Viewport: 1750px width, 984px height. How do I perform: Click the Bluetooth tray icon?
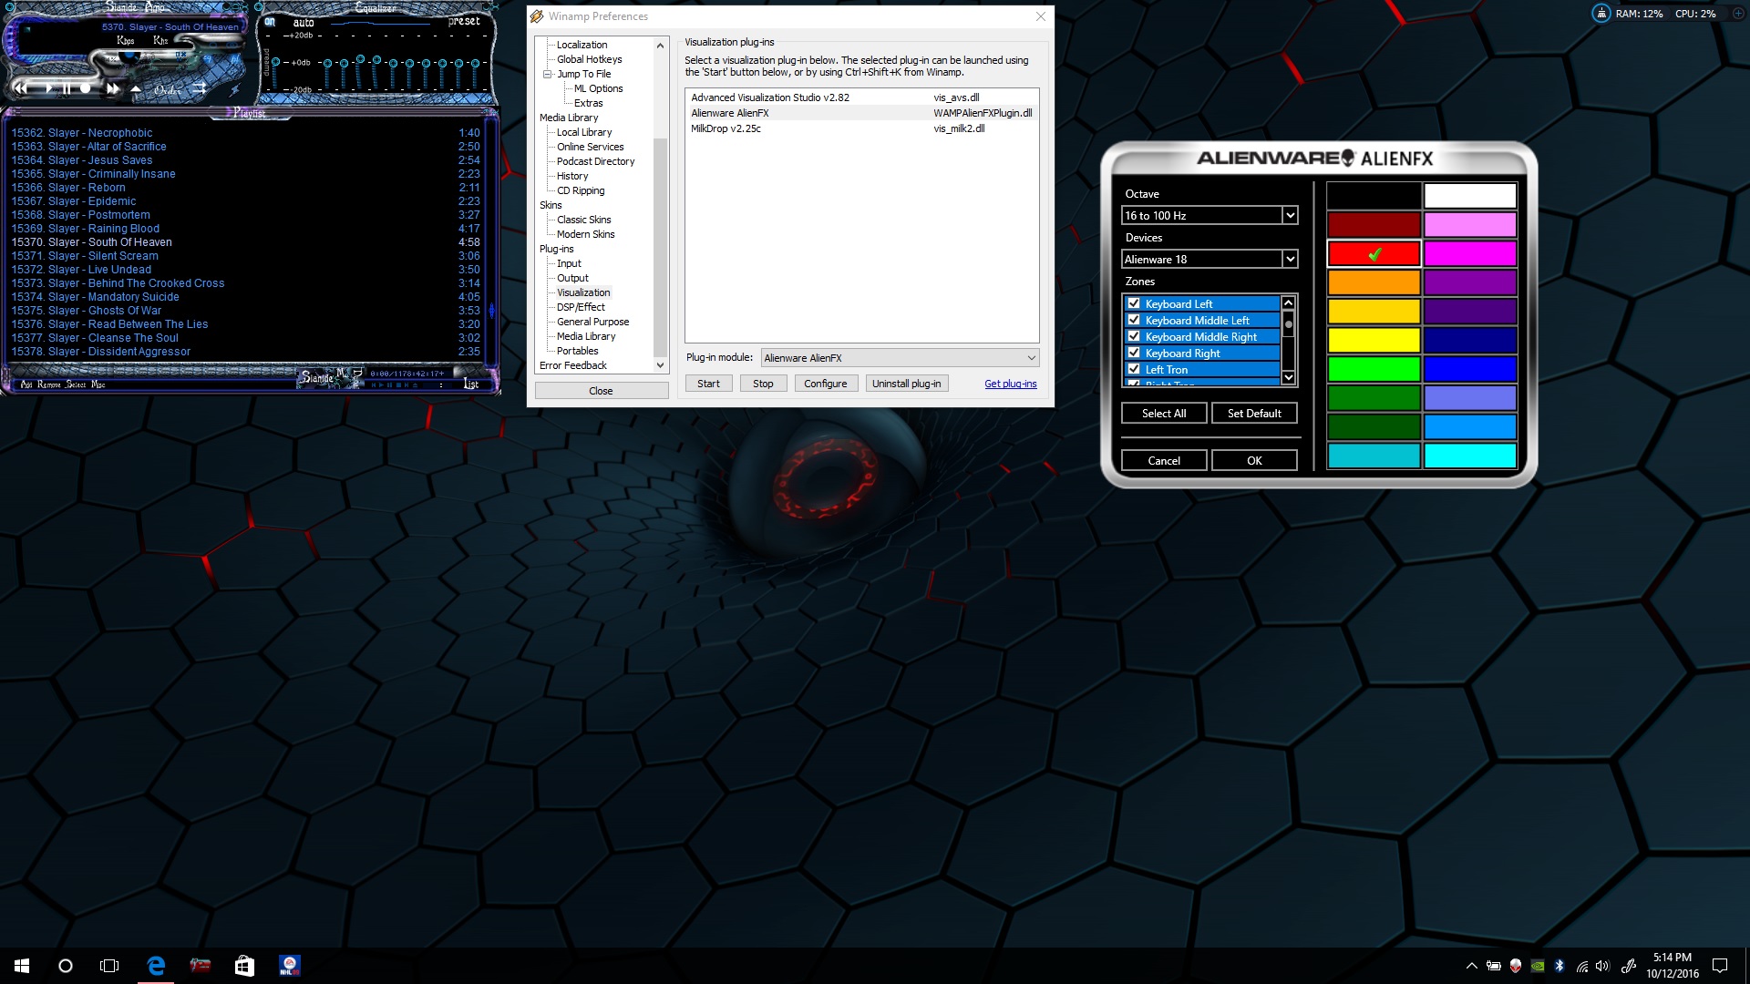pyautogui.click(x=1560, y=966)
